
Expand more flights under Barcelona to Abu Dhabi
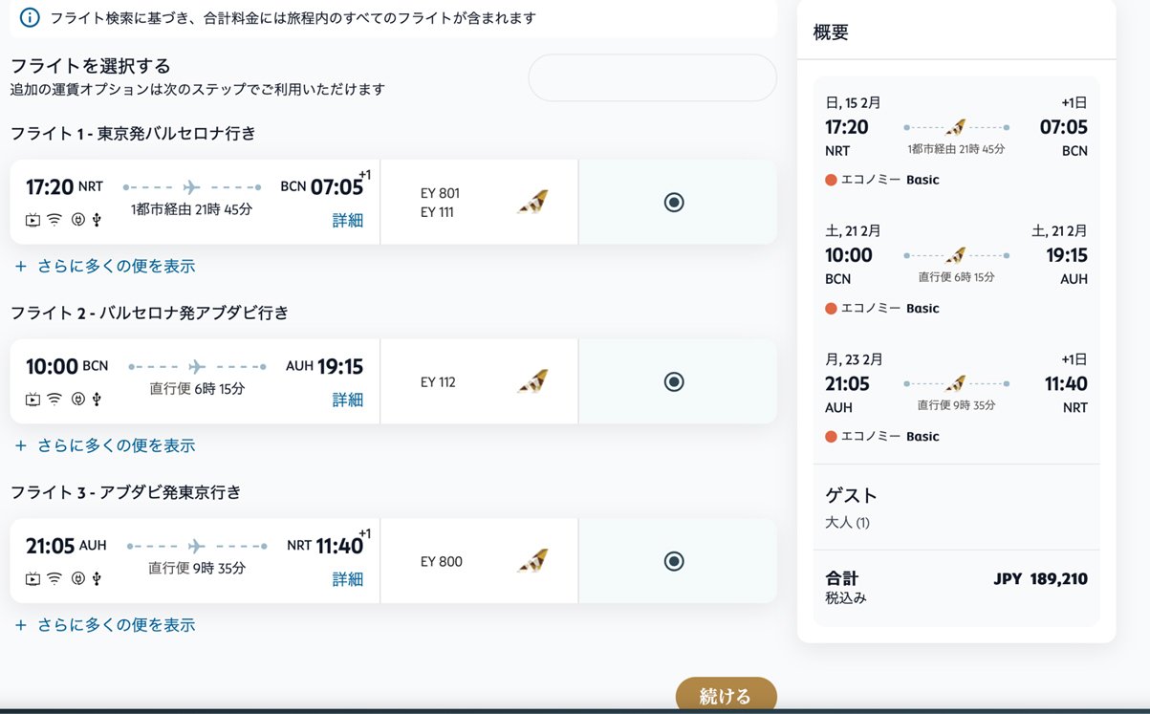pos(105,445)
